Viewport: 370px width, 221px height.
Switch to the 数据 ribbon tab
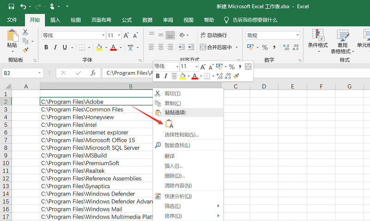(x=147, y=20)
